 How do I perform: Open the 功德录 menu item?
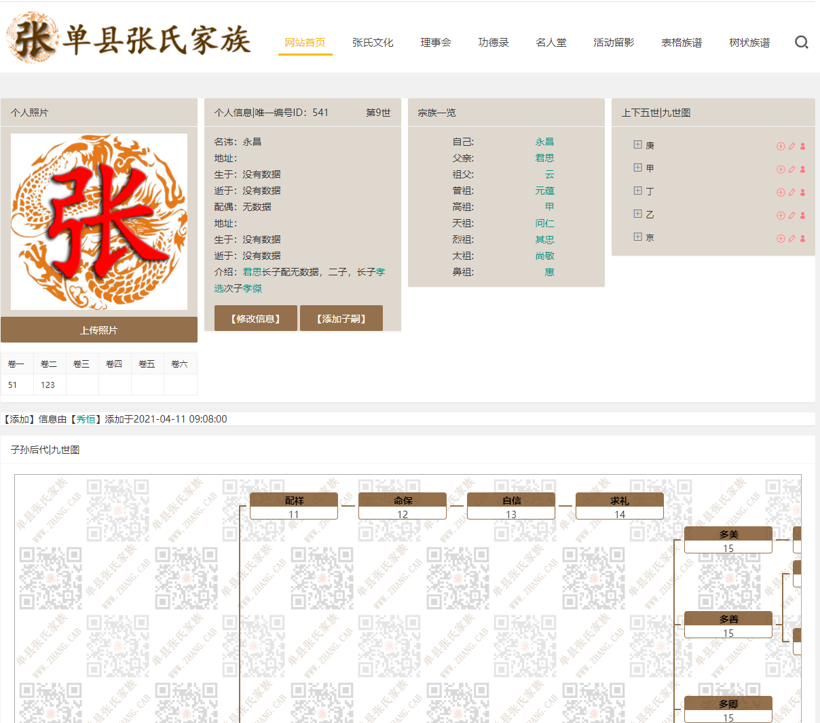(x=493, y=42)
